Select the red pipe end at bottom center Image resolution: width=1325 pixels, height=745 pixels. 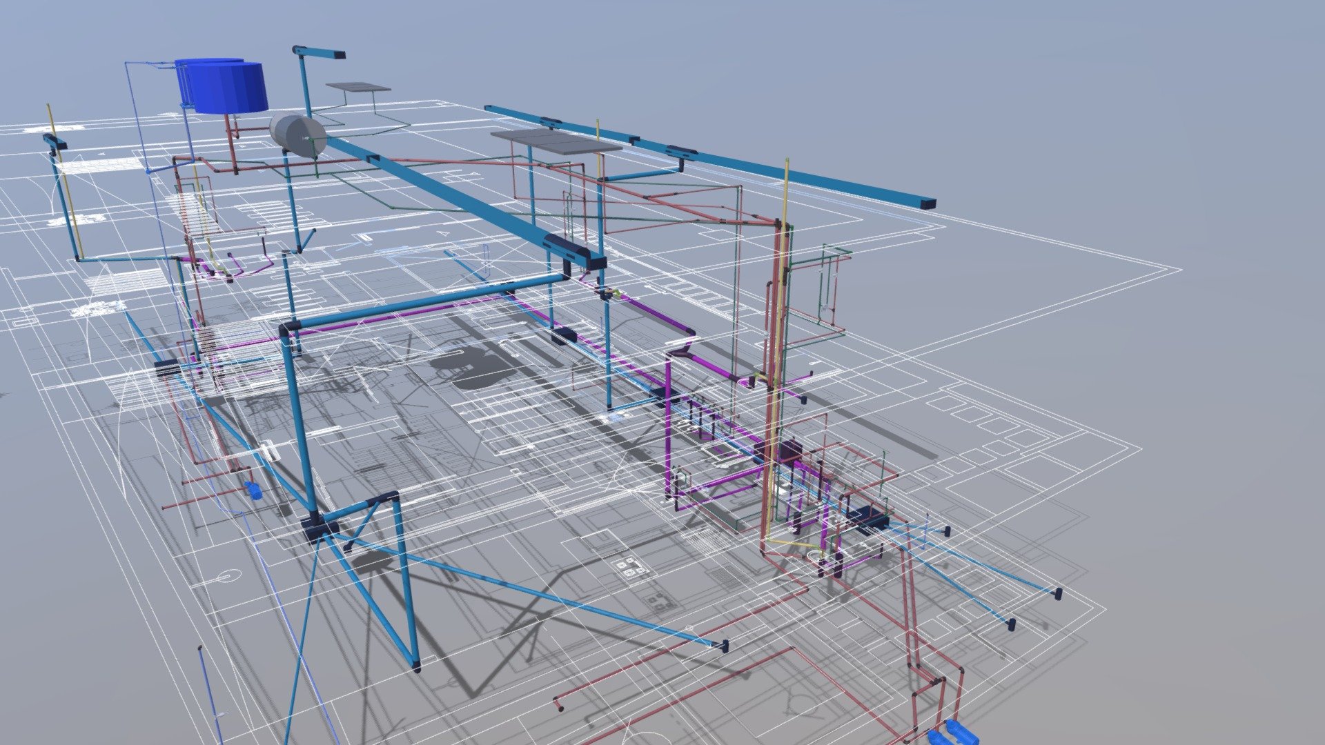[558, 704]
